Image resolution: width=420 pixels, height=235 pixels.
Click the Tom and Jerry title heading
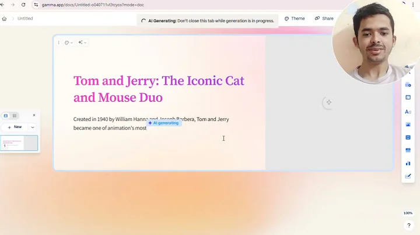(x=159, y=89)
